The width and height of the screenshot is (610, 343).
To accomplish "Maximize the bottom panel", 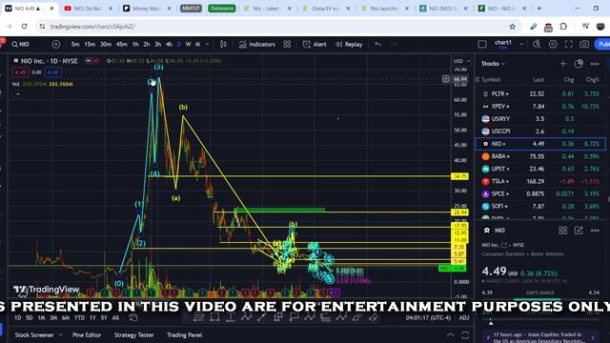I will 465,334.
